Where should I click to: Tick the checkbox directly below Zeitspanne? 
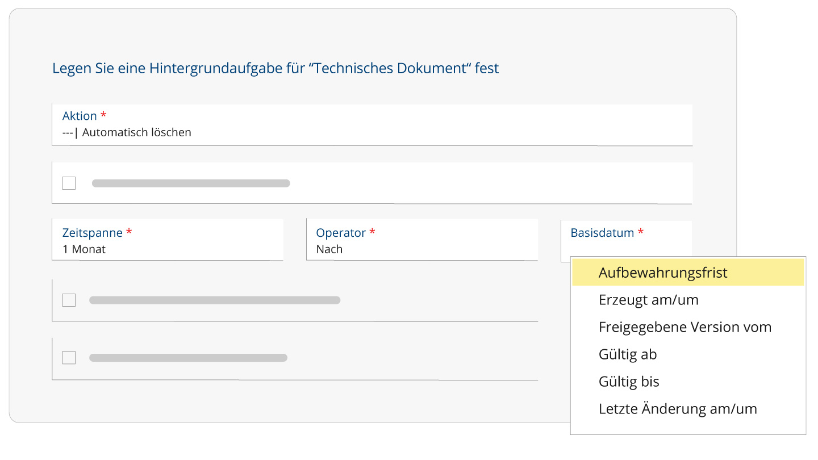click(x=69, y=300)
